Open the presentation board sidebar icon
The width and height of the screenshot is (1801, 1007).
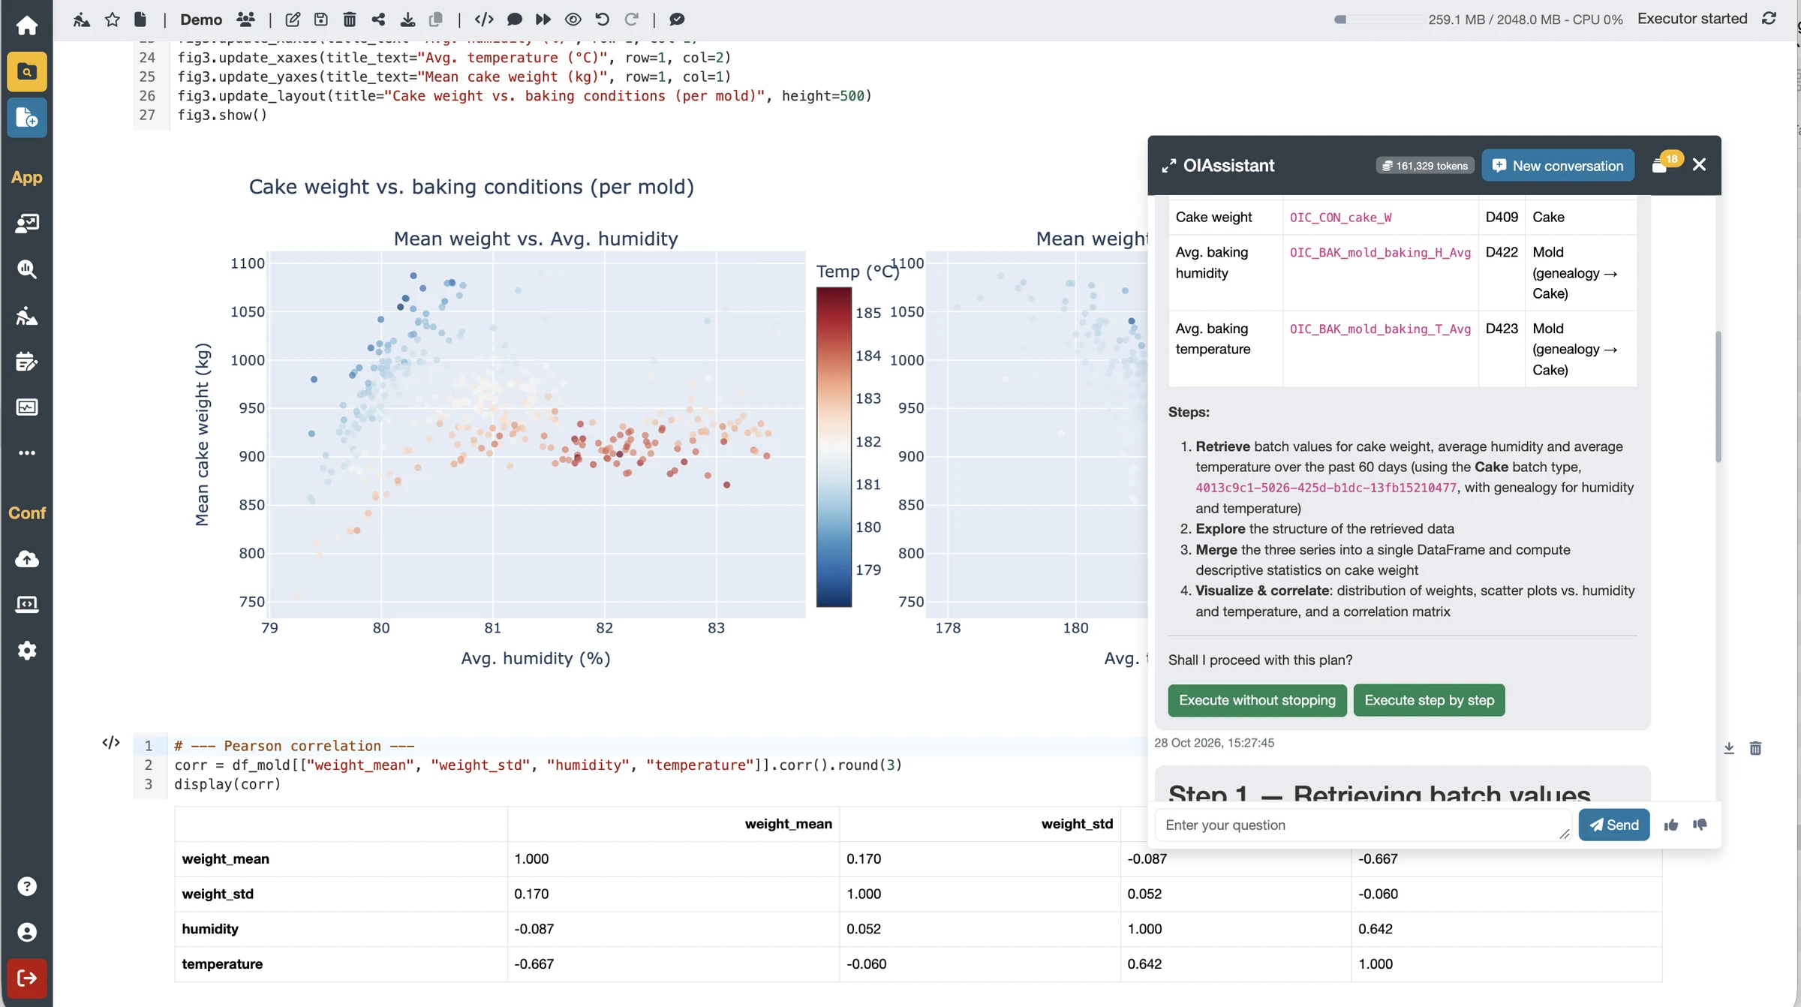point(27,223)
